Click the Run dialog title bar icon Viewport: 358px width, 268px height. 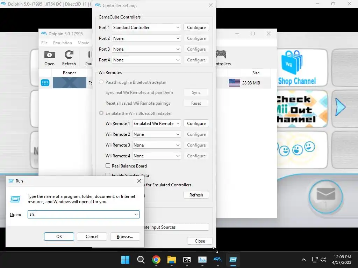(x=11, y=181)
